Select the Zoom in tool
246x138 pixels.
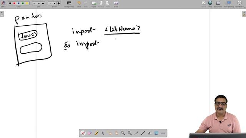point(123,133)
